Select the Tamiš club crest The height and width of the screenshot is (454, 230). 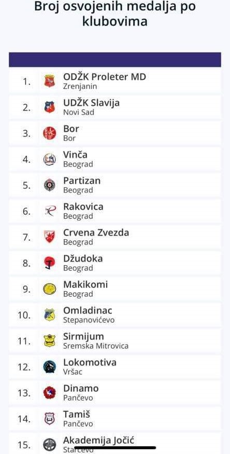(x=49, y=419)
